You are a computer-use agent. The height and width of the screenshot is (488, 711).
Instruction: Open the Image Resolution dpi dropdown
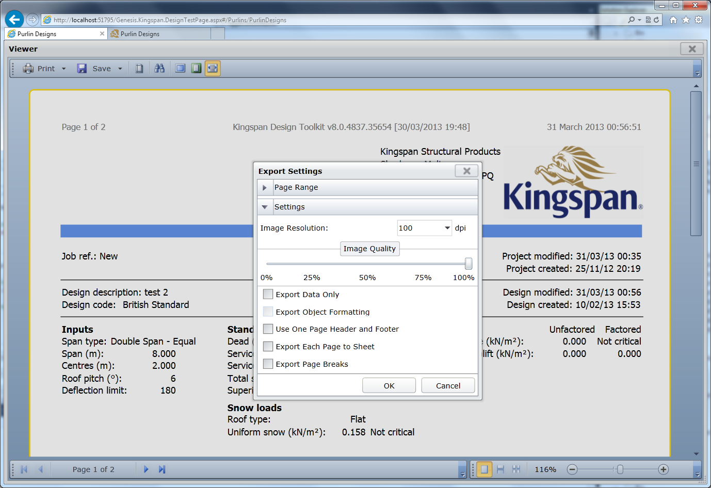[447, 228]
